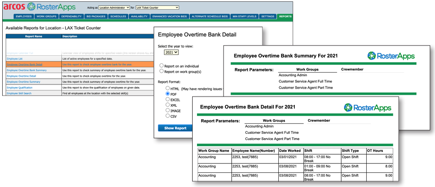Choose PDF report format

point(168,94)
